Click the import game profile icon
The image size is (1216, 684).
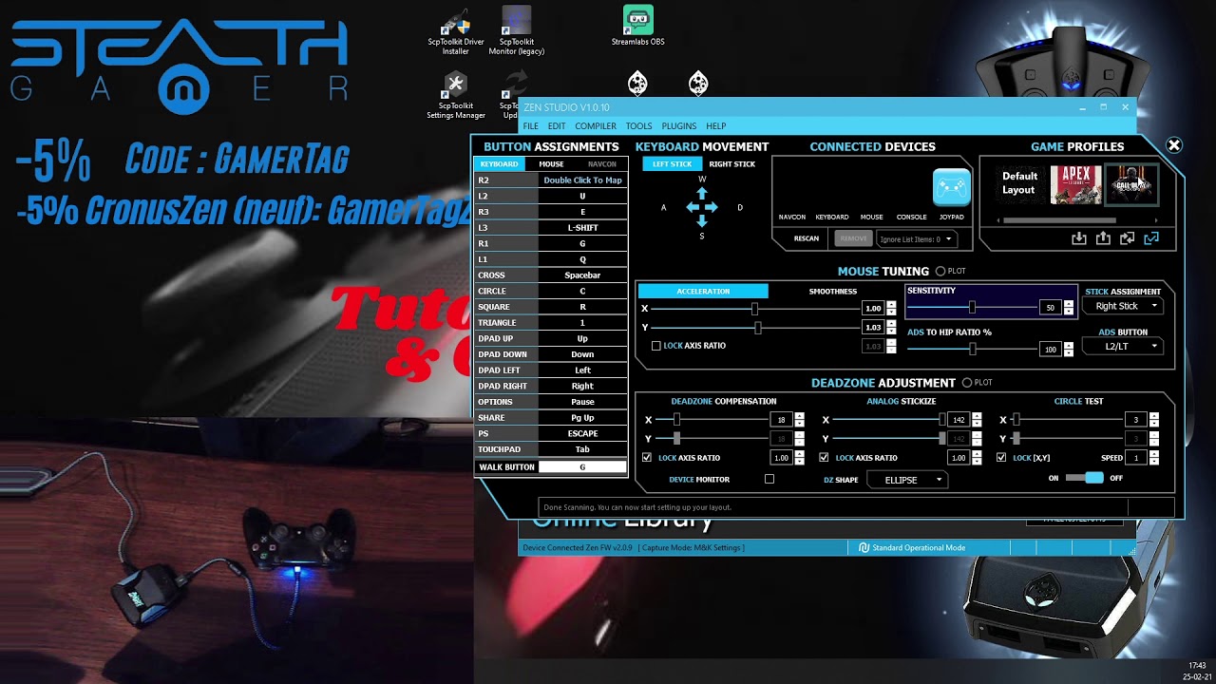(x=1079, y=238)
